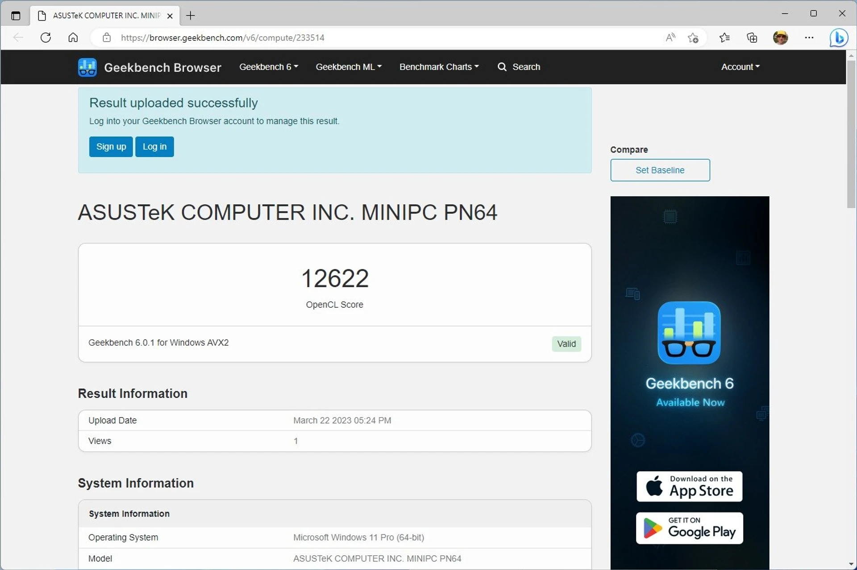
Task: Click the Model value ASUSTeK MINIPC PN64
Action: pyautogui.click(x=377, y=558)
